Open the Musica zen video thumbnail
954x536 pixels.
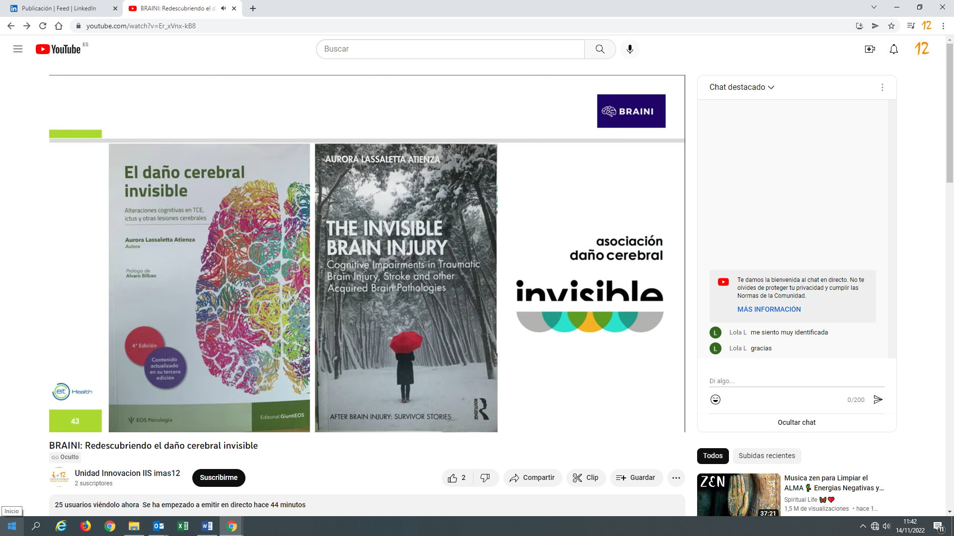(x=738, y=495)
